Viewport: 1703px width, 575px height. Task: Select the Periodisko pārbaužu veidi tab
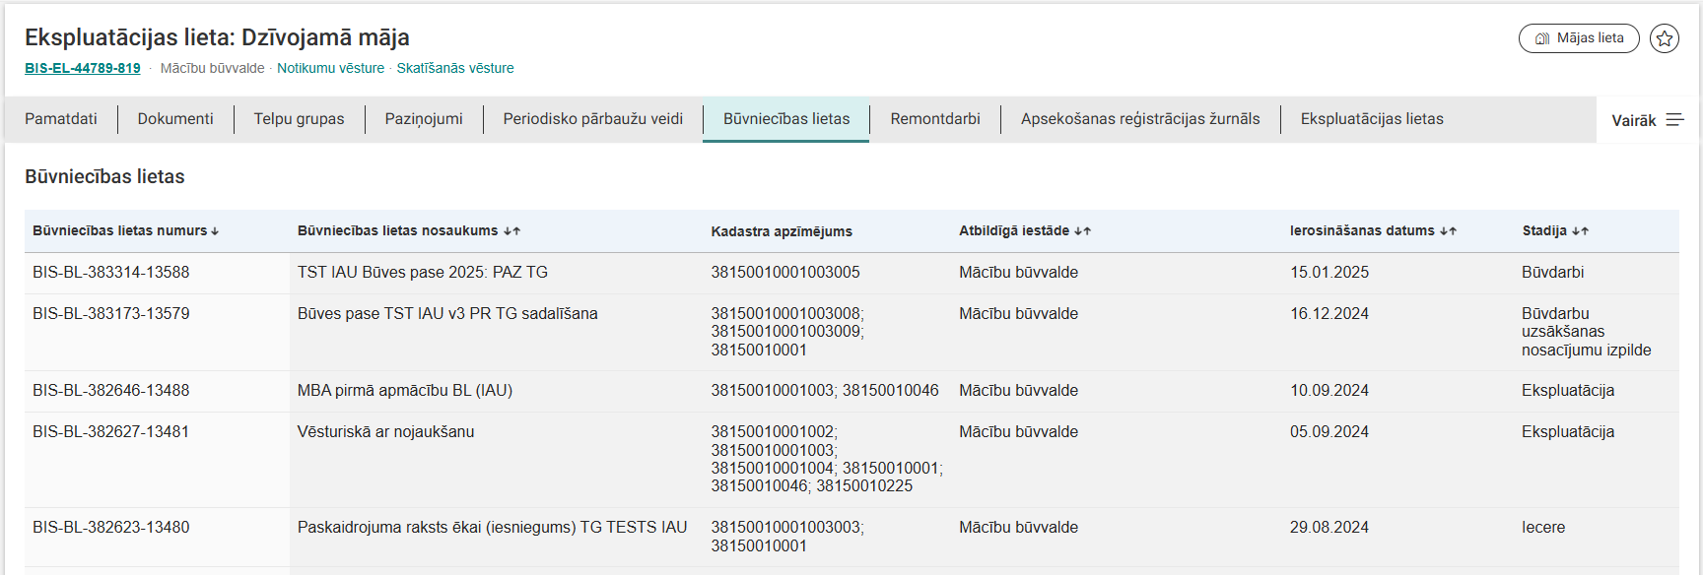(x=592, y=119)
